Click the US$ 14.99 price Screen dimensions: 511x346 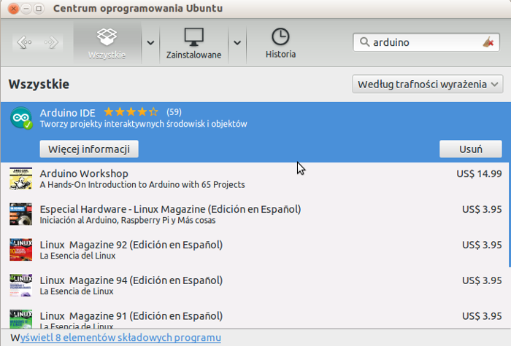[479, 173]
